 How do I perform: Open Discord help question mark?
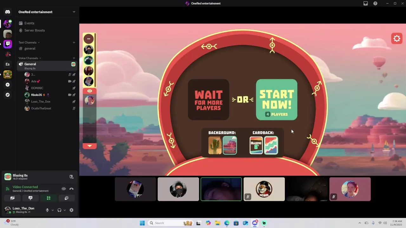coord(375,3)
